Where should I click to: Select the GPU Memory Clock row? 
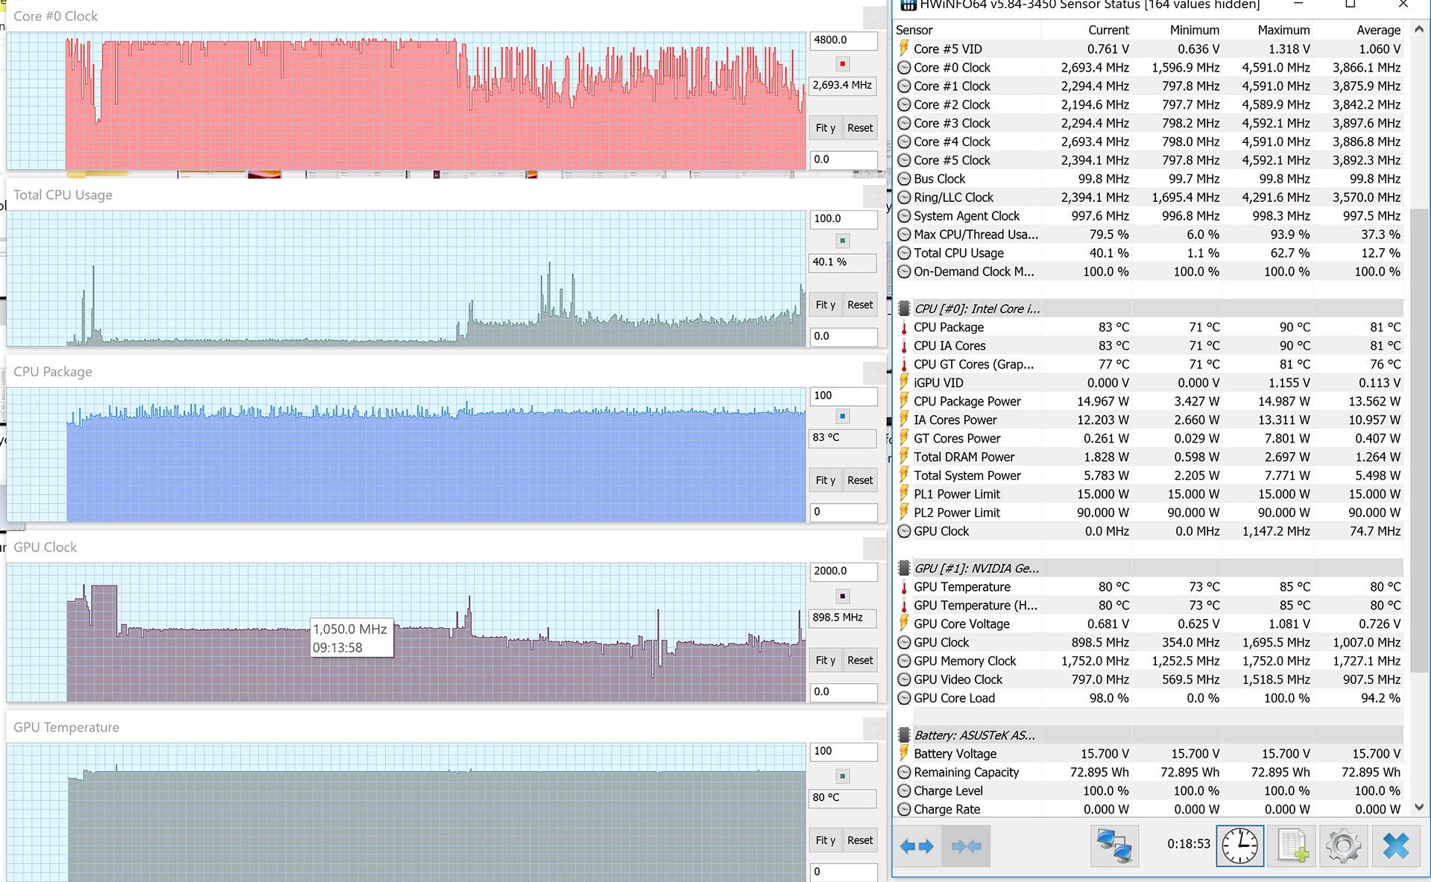(1149, 661)
